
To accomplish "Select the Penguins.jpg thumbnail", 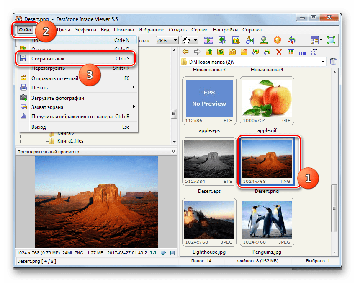I will (x=267, y=222).
